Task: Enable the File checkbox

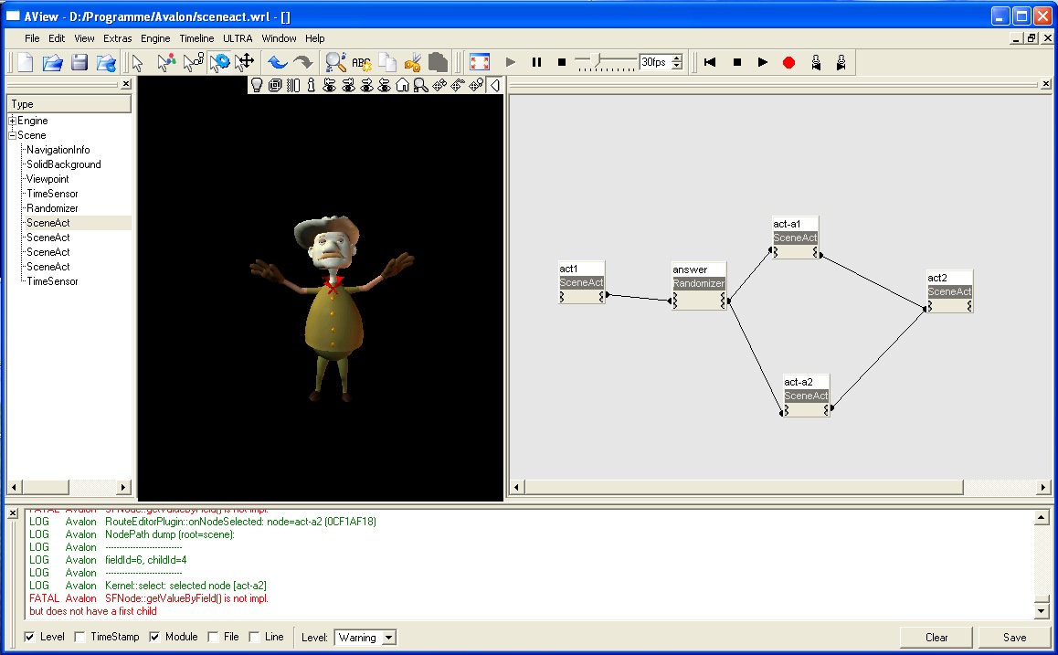Action: click(213, 637)
